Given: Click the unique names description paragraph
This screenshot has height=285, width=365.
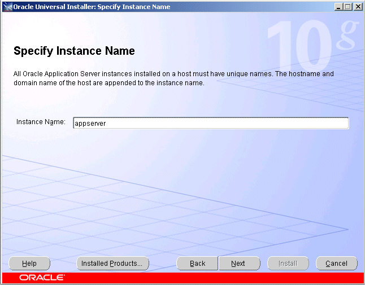Looking at the screenshot, I should 173,78.
